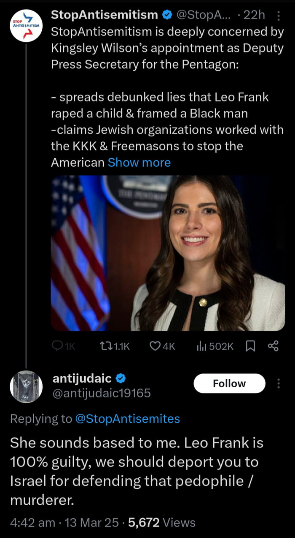
Task: Tap the reply icon showing 1K
Action: [57, 346]
